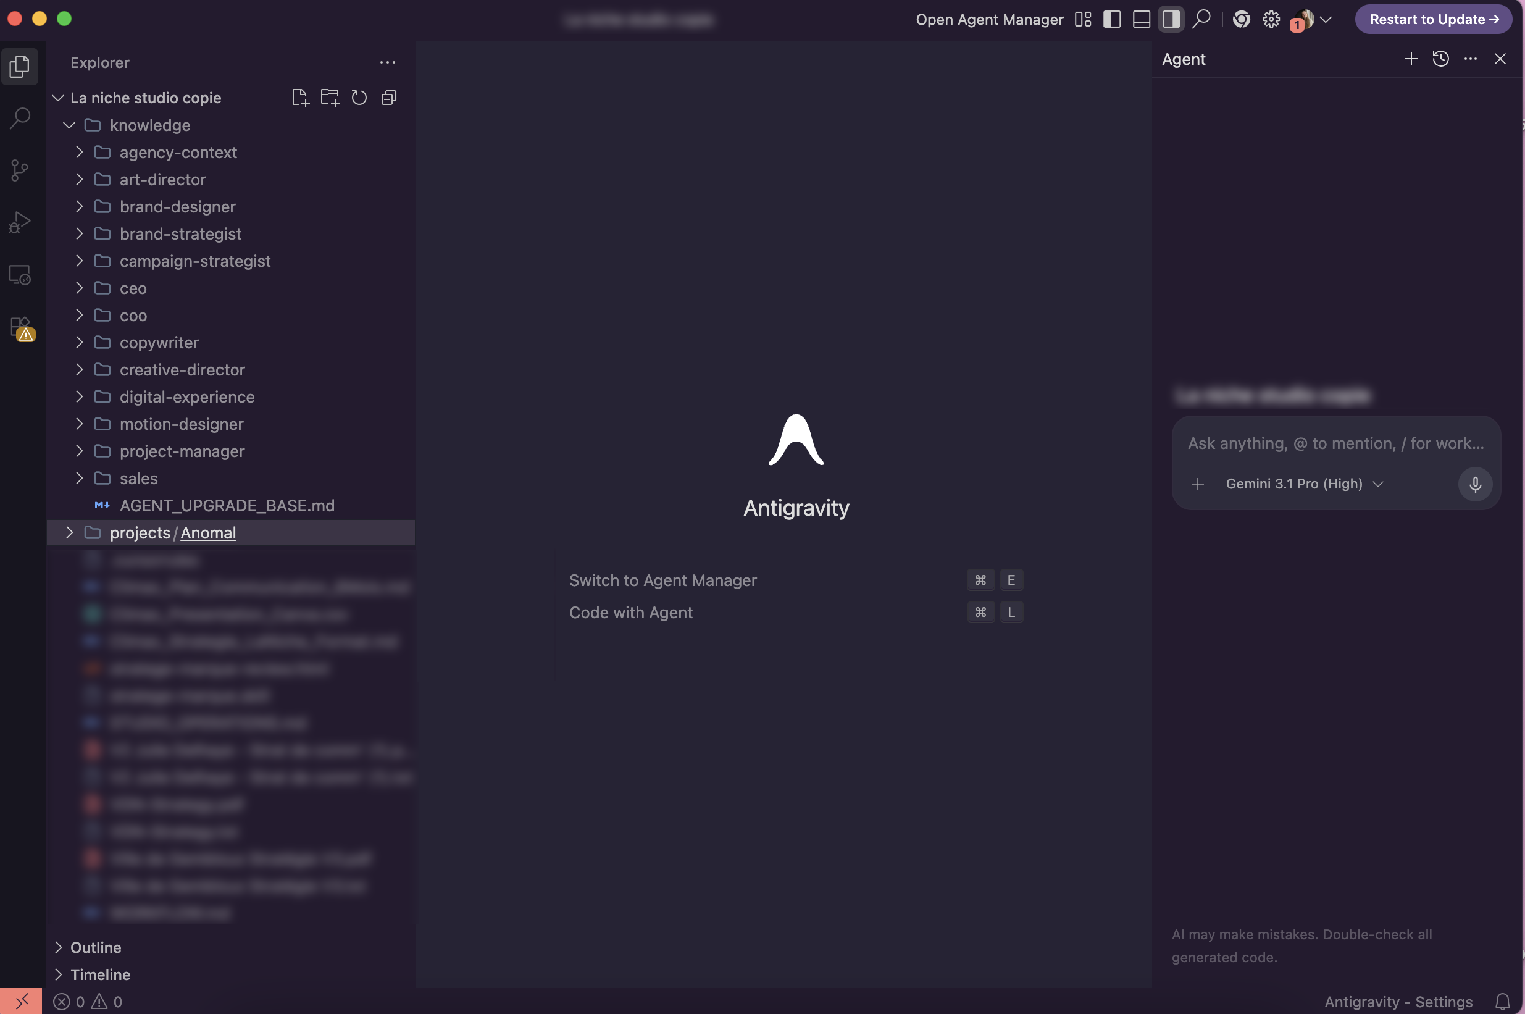Viewport: 1525px width, 1014px height.
Task: Toggle the primary side bar visibility
Action: point(1112,19)
